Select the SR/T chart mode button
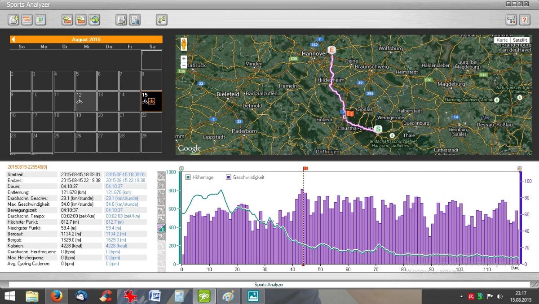 point(161,237)
